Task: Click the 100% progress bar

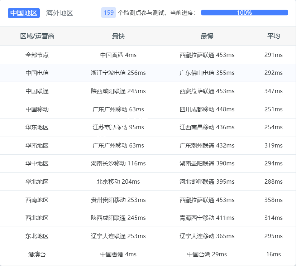Action: [x=244, y=13]
